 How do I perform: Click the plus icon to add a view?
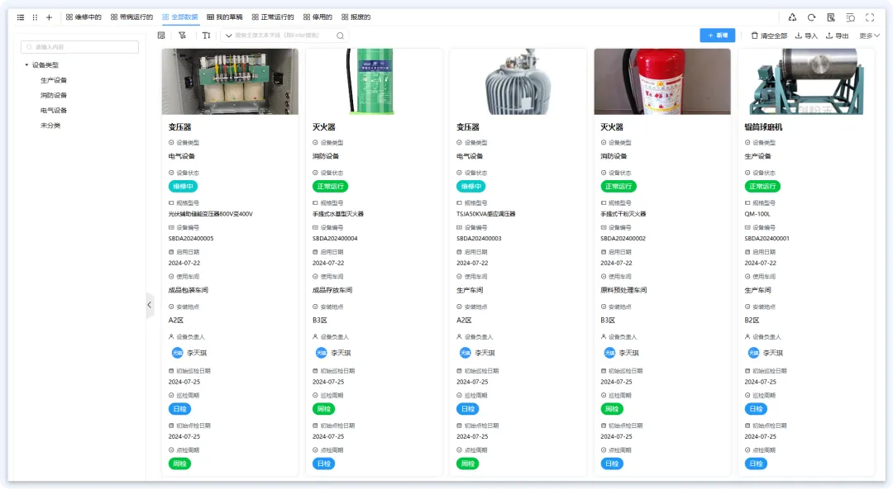(49, 17)
